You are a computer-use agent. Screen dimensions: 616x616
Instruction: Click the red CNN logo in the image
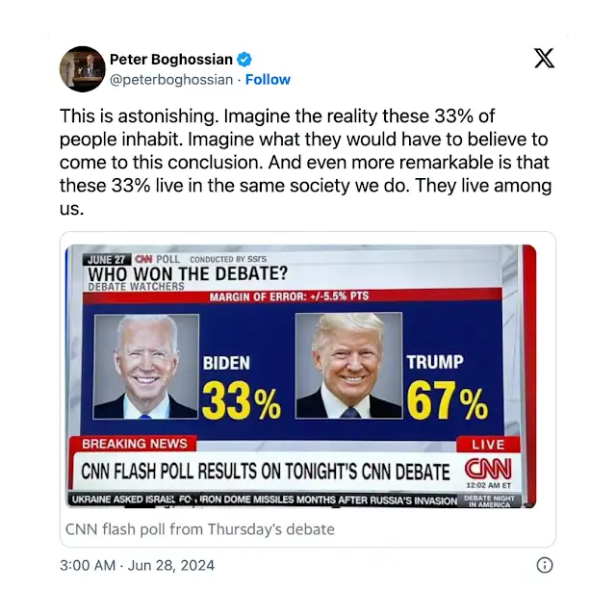pos(488,469)
